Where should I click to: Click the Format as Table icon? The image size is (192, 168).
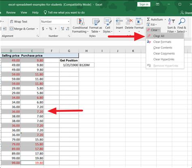coord(96,22)
